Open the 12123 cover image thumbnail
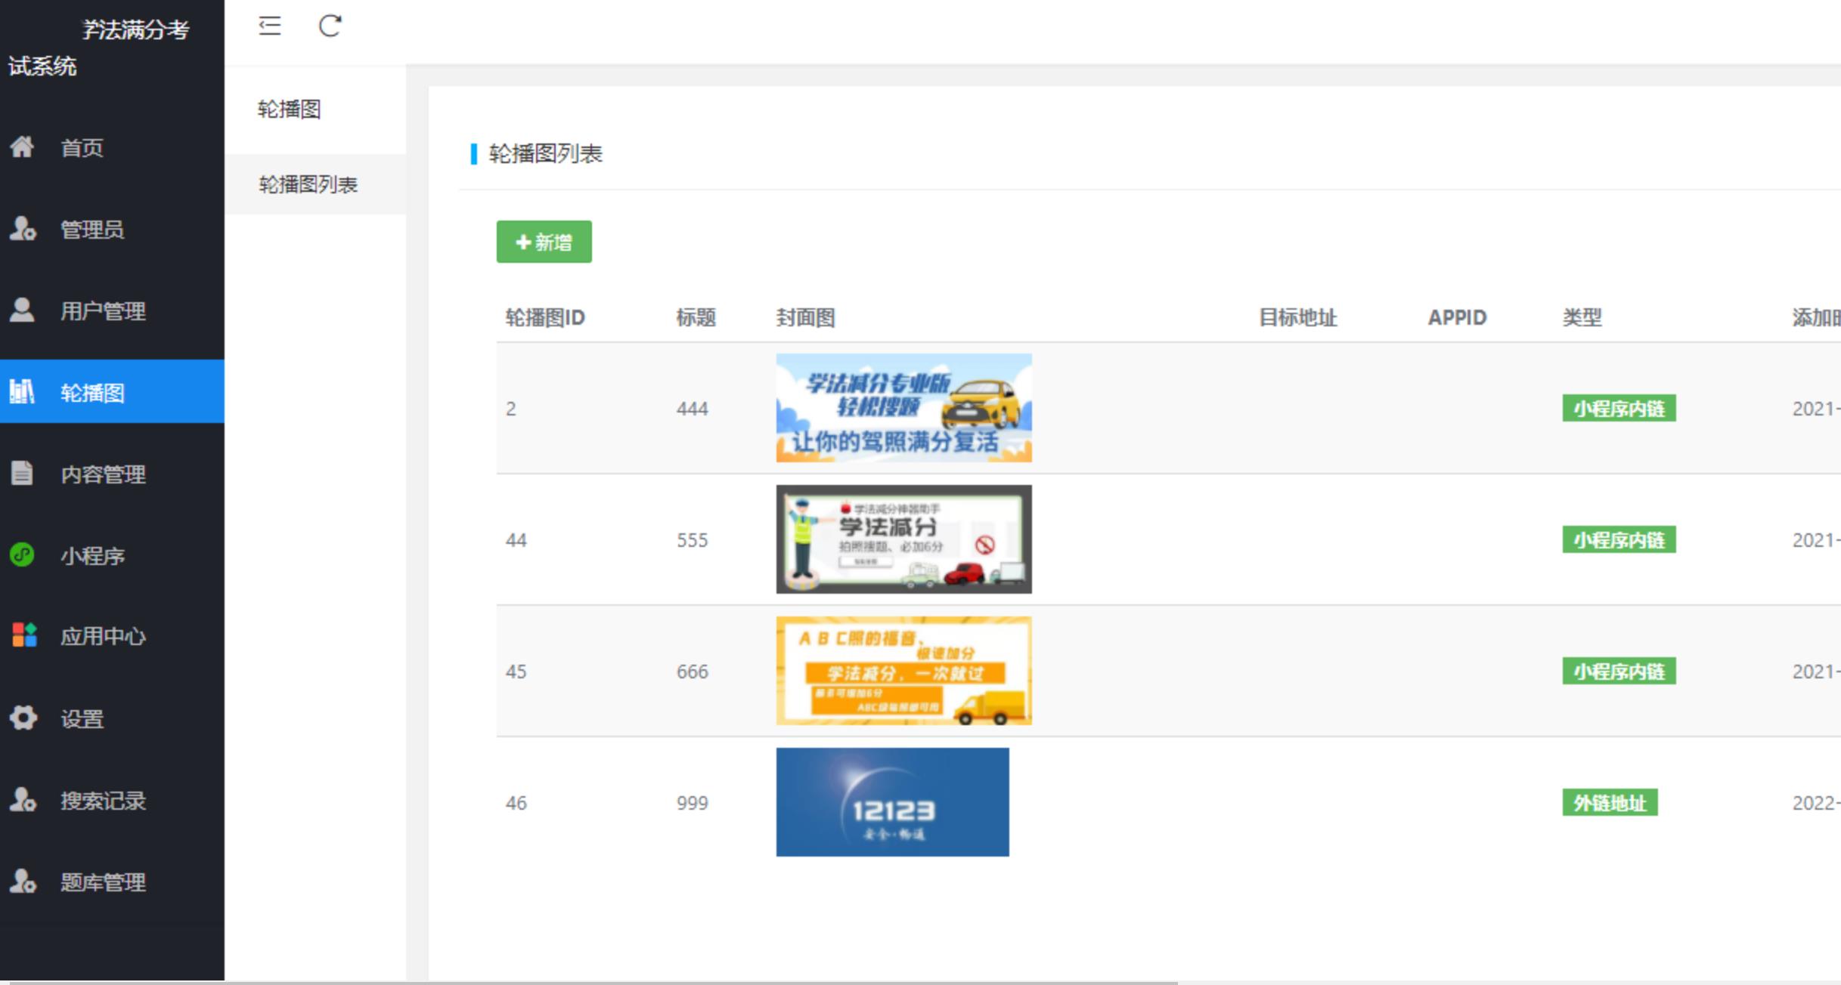Image resolution: width=1841 pixels, height=985 pixels. coord(892,801)
